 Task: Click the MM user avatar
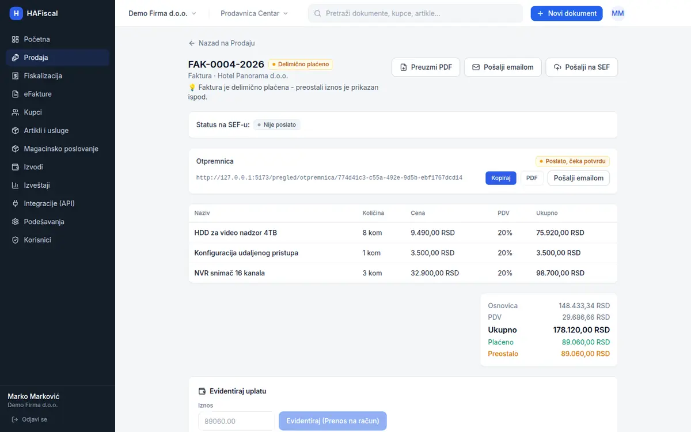[618, 13]
